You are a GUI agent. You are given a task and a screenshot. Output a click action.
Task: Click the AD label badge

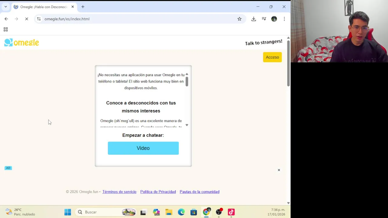[8, 168]
